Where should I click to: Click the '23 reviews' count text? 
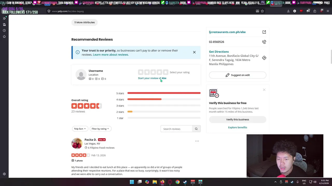click(x=78, y=111)
